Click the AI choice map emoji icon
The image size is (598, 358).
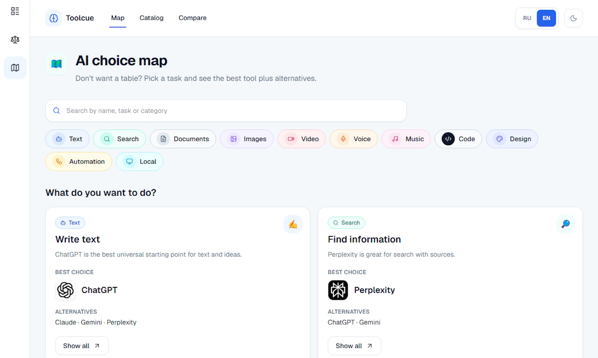pos(56,64)
